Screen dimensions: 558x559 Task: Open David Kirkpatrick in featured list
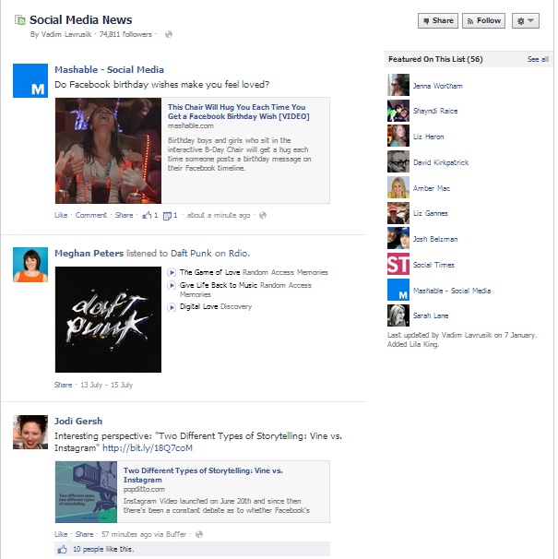pos(441,162)
